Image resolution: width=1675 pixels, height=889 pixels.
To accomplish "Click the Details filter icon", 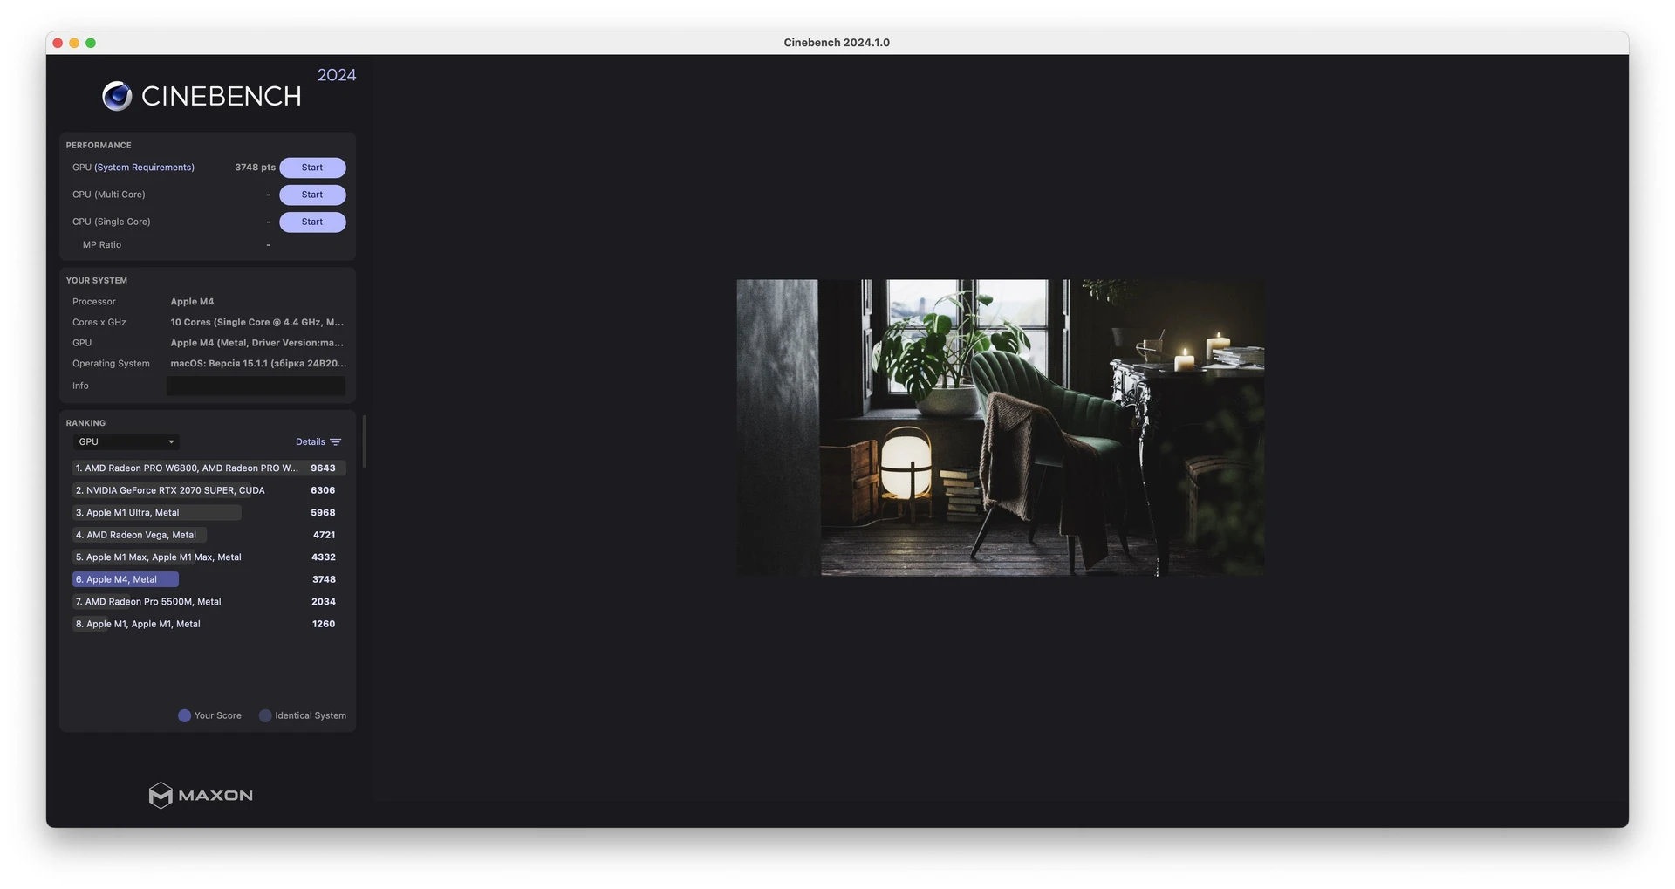I will pos(336,442).
